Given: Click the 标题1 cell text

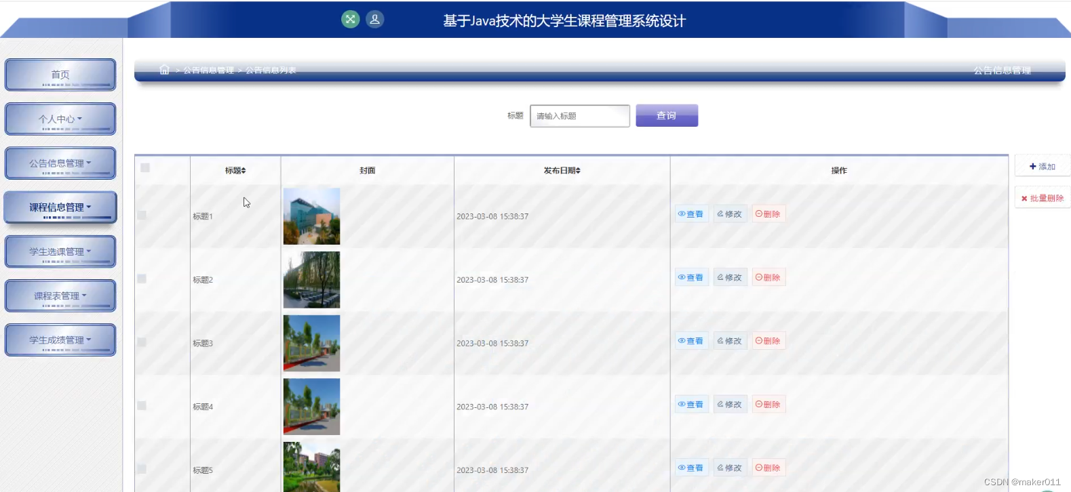Looking at the screenshot, I should [x=203, y=217].
